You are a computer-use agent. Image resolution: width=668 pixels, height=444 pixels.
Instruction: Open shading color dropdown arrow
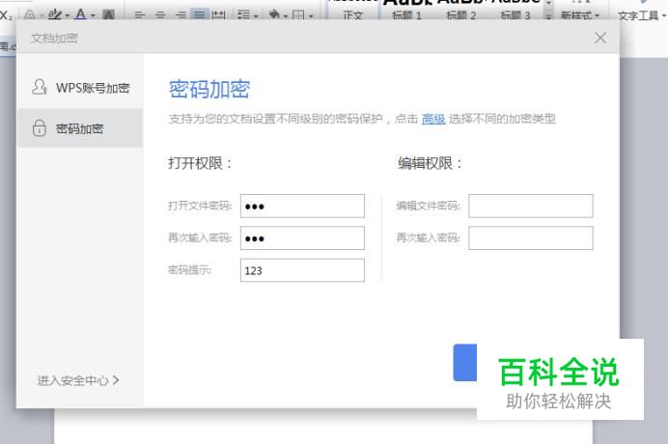[x=286, y=16]
